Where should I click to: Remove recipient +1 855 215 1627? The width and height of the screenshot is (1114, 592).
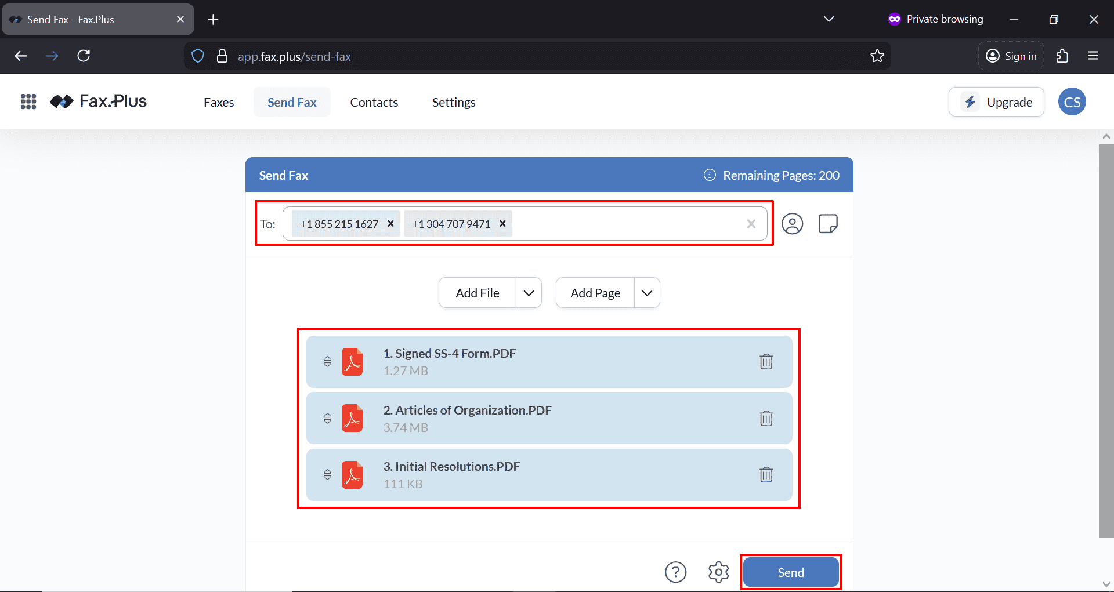click(390, 224)
